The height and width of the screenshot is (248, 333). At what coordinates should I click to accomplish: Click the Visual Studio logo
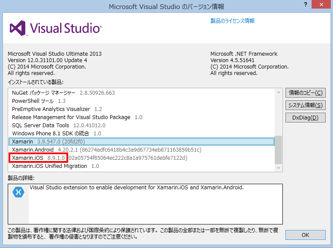[56, 28]
